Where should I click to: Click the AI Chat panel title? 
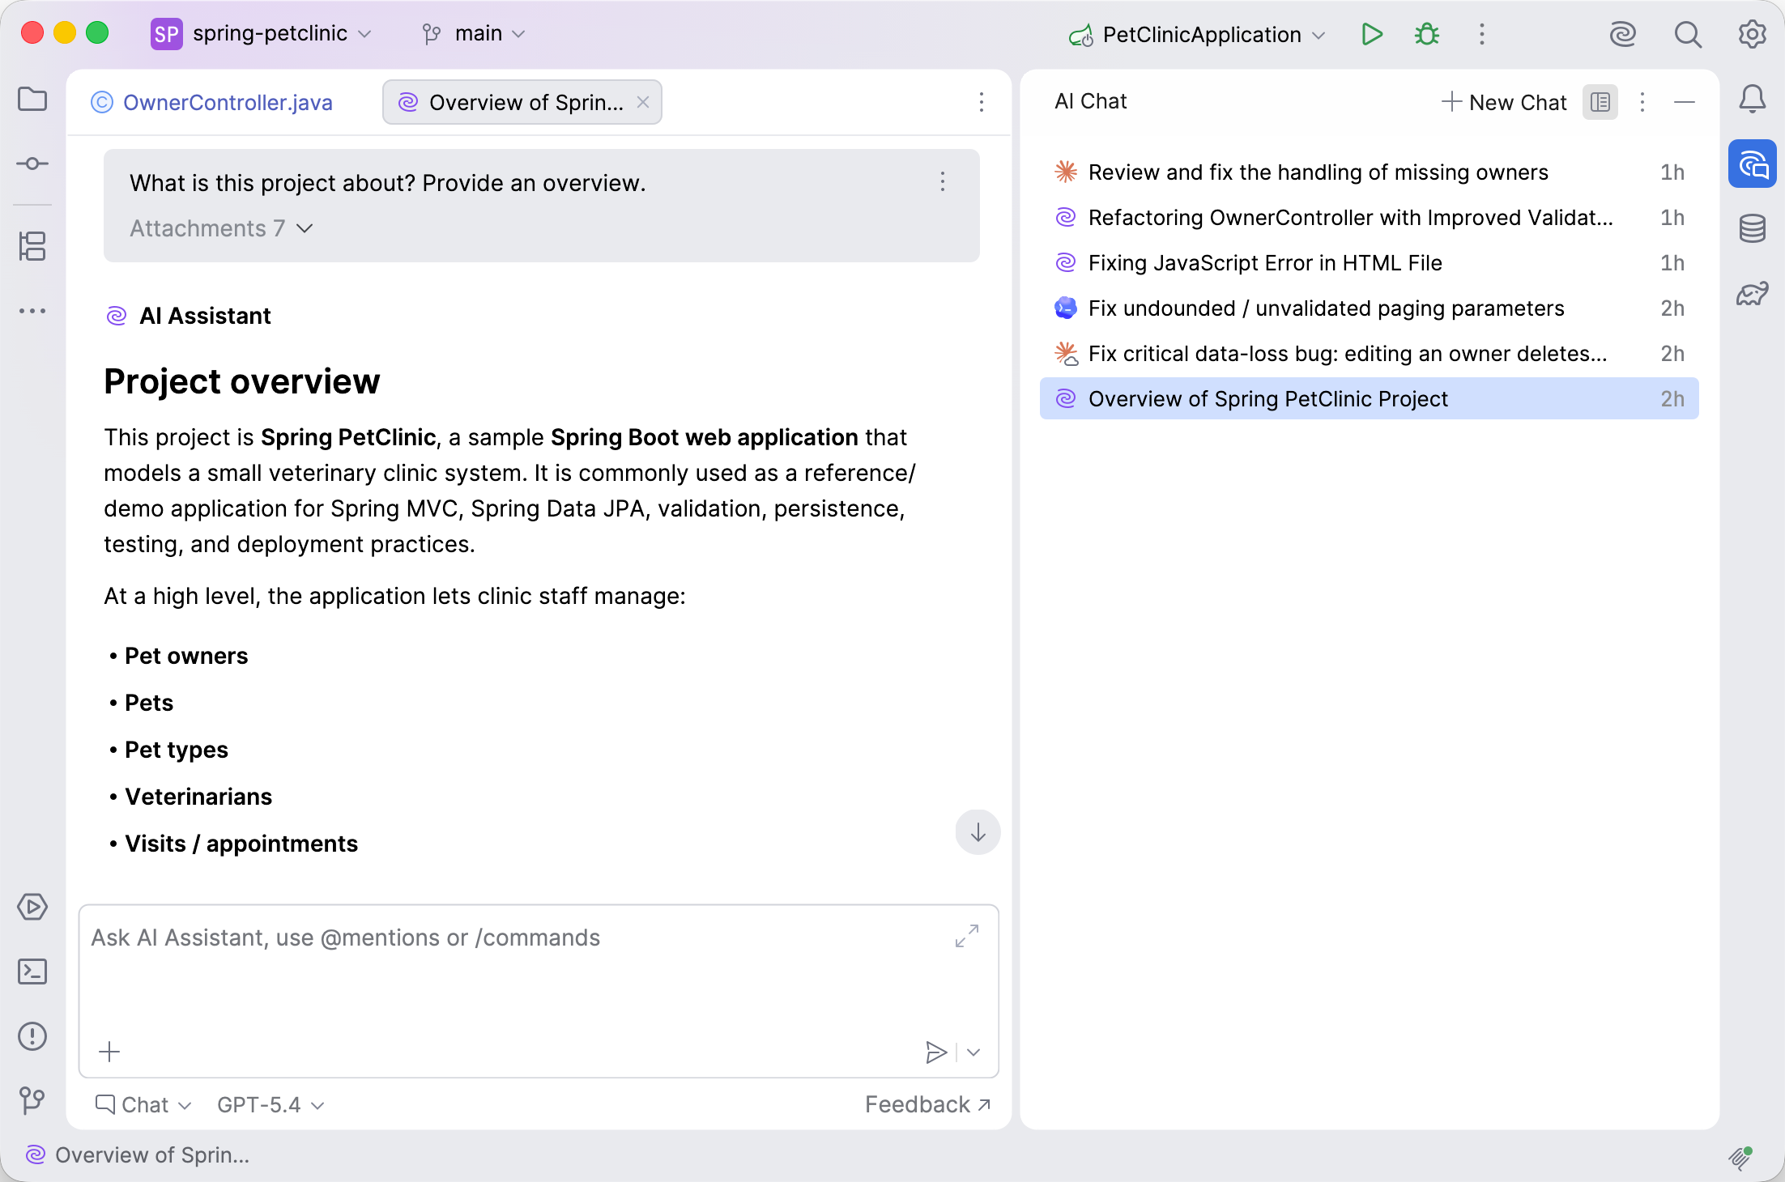1091,101
